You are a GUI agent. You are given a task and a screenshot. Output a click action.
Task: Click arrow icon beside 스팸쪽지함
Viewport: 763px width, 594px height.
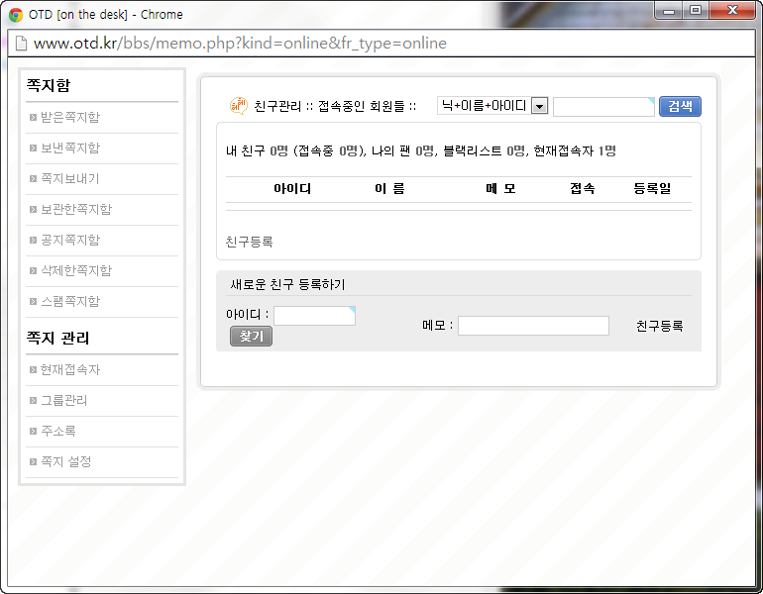(33, 301)
